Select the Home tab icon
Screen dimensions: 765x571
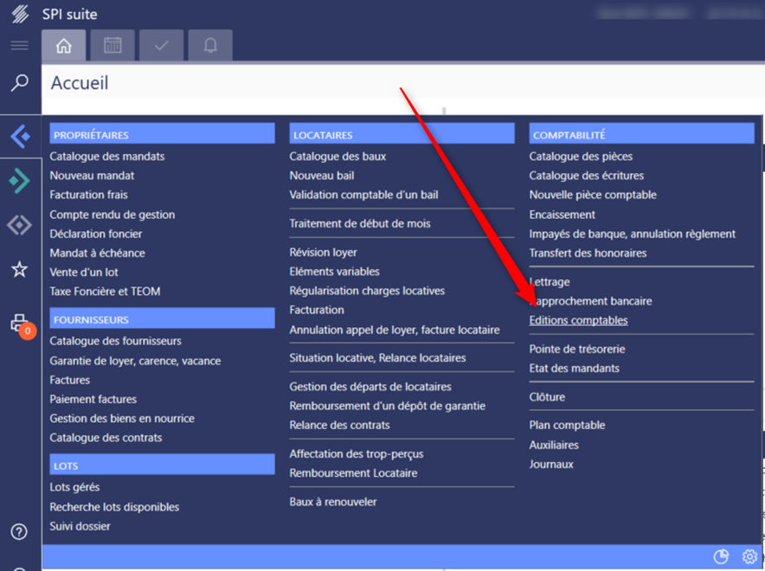coord(63,45)
